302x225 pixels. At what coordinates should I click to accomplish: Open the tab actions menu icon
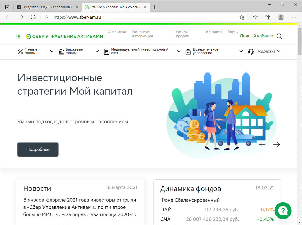pos(7,7)
